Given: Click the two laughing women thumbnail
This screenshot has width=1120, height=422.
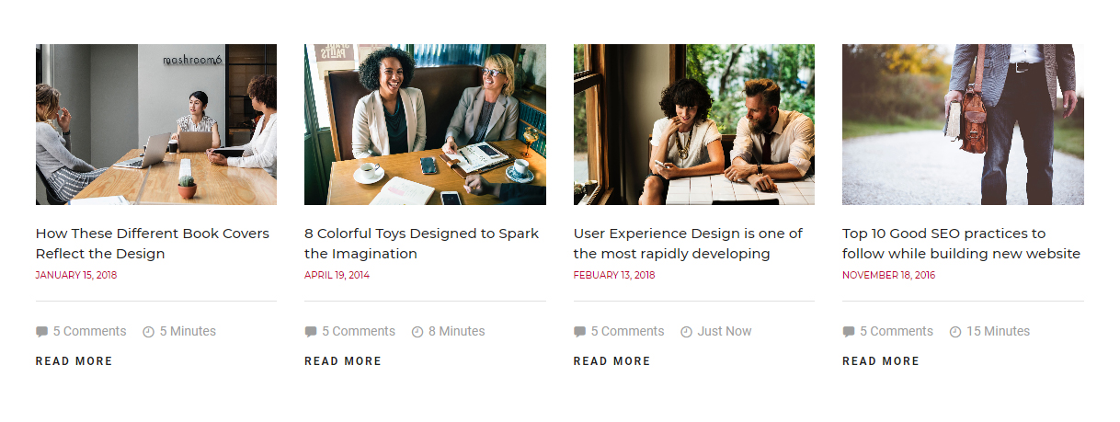Looking at the screenshot, I should click(x=425, y=124).
